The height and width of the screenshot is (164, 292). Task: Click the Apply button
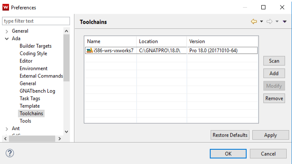[x=271, y=135]
